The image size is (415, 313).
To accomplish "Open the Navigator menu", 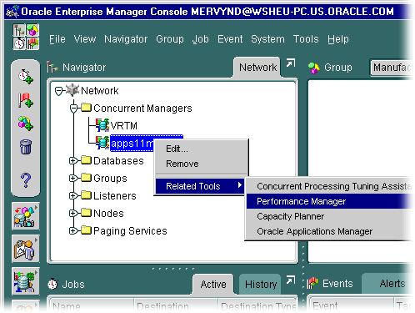I will click(126, 39).
